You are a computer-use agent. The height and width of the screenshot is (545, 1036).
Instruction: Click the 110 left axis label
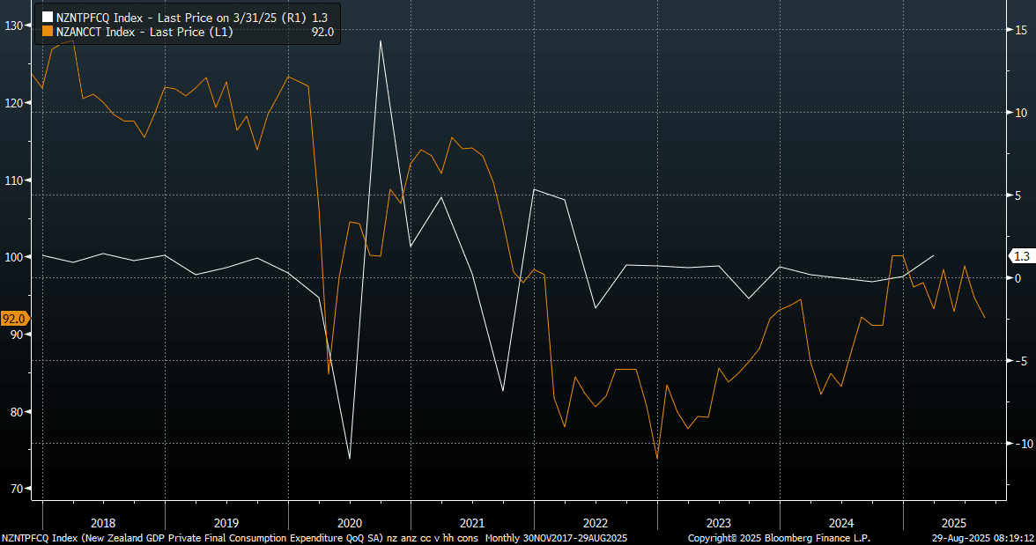click(x=13, y=180)
